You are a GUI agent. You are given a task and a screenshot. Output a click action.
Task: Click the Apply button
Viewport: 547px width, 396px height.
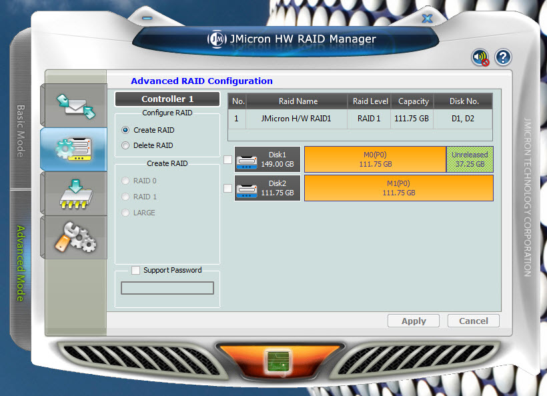coord(414,321)
